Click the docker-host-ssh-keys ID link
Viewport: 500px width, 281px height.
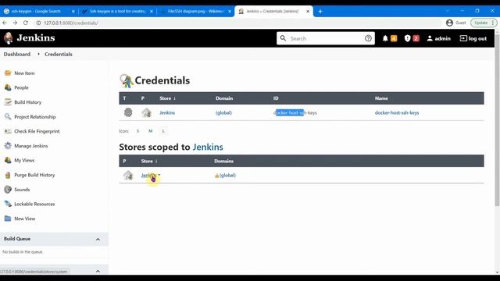[295, 112]
